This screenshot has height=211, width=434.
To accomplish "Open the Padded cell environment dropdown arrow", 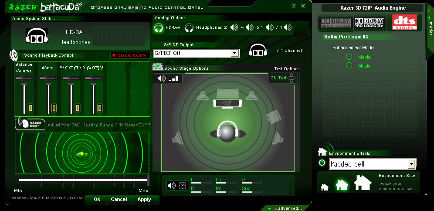I will [412, 164].
